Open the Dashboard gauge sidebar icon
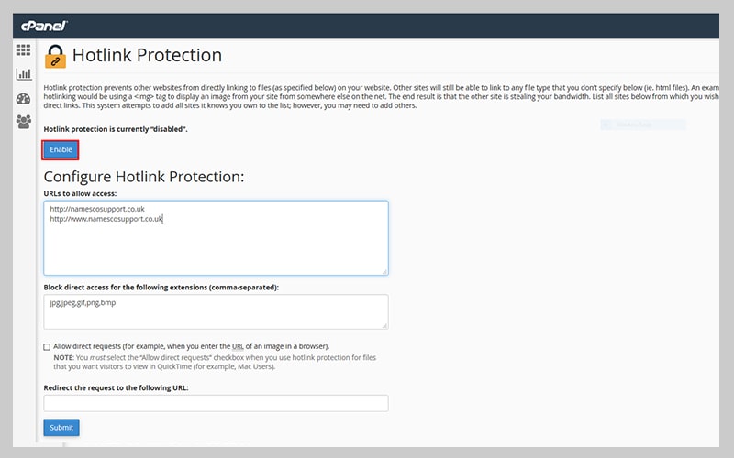The image size is (734, 458). (24, 98)
